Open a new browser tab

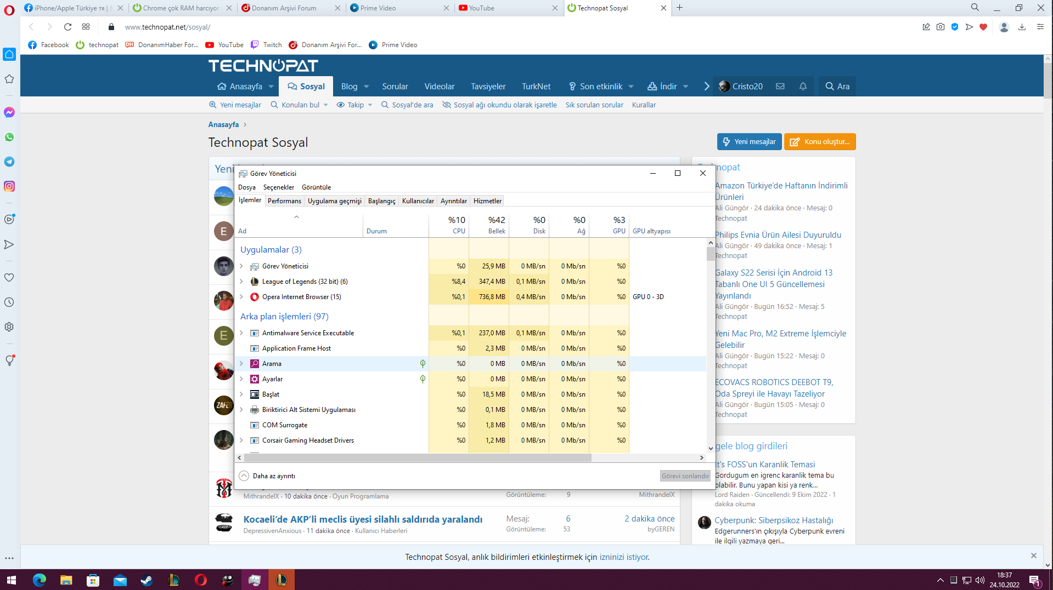(x=679, y=8)
